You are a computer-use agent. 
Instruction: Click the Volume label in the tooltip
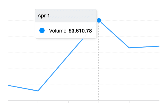[58, 31]
